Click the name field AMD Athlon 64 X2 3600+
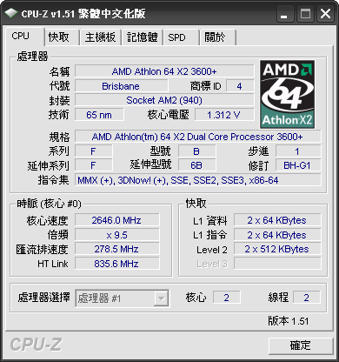This screenshot has height=362, width=339. [164, 71]
